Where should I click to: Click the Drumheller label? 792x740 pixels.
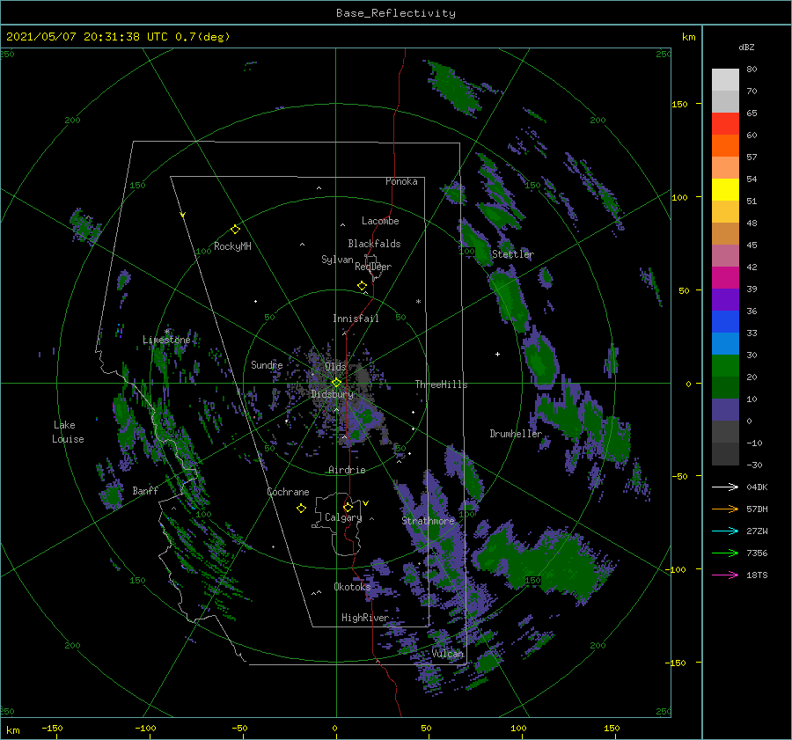(516, 434)
